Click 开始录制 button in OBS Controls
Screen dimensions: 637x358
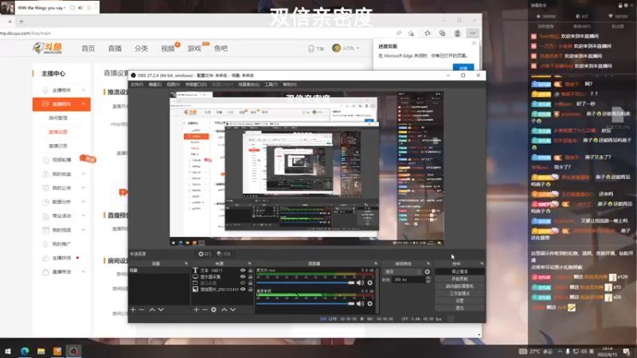[459, 279]
